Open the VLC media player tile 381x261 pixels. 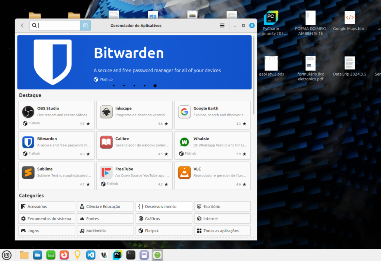212,176
